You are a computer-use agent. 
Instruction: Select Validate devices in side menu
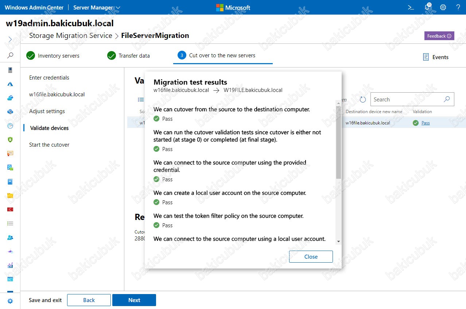pyautogui.click(x=49, y=128)
